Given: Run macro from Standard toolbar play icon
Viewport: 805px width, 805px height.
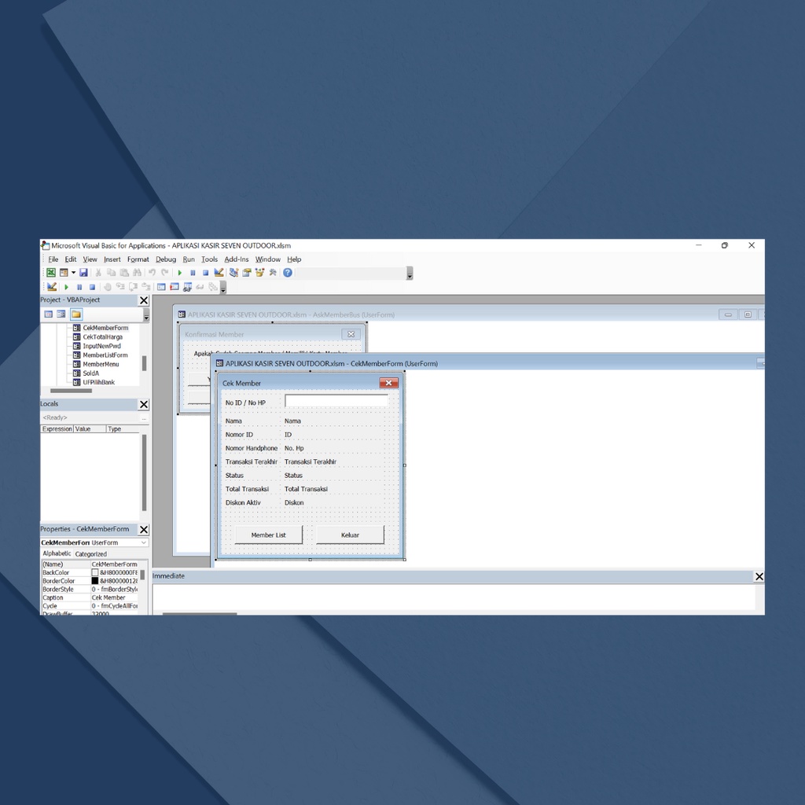Looking at the screenshot, I should [x=180, y=273].
